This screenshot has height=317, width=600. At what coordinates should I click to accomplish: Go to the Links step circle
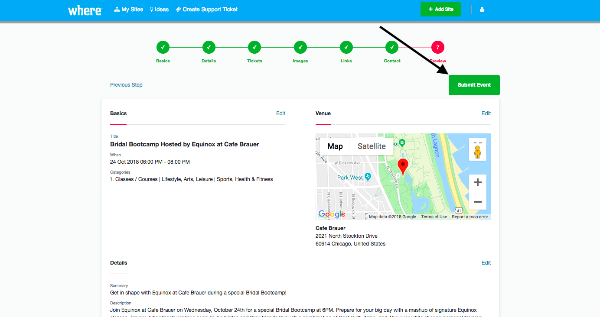tap(346, 47)
